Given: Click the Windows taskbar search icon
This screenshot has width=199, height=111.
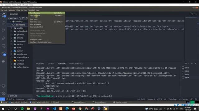Looking at the screenshot, I should pyautogui.click(x=9, y=109).
